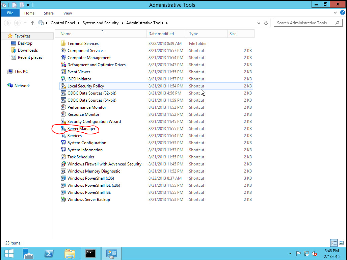Click the Event Viewer shortcut icon

(x=63, y=72)
